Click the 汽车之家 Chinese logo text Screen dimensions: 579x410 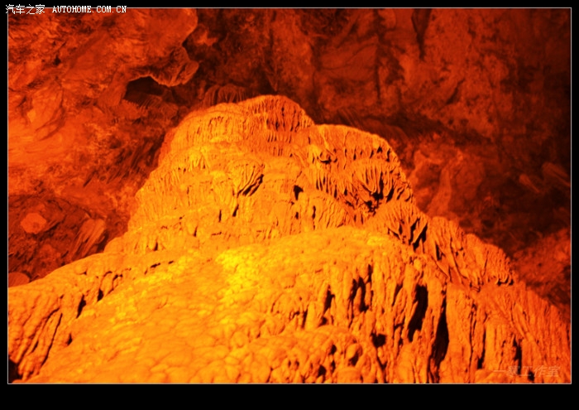pyautogui.click(x=26, y=9)
